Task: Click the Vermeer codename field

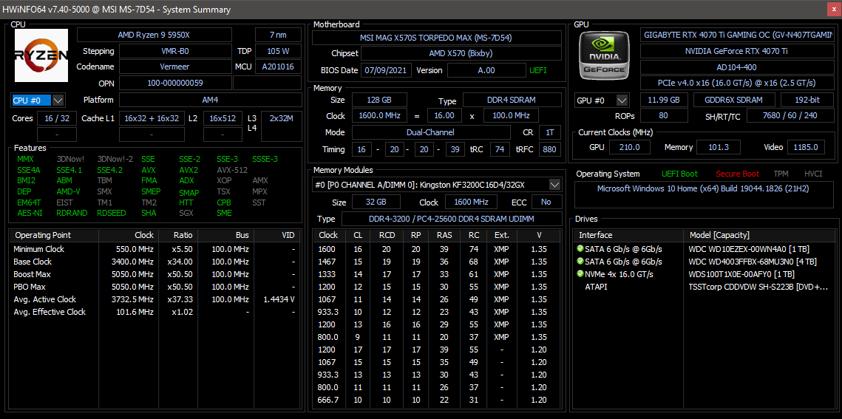Action: point(175,67)
